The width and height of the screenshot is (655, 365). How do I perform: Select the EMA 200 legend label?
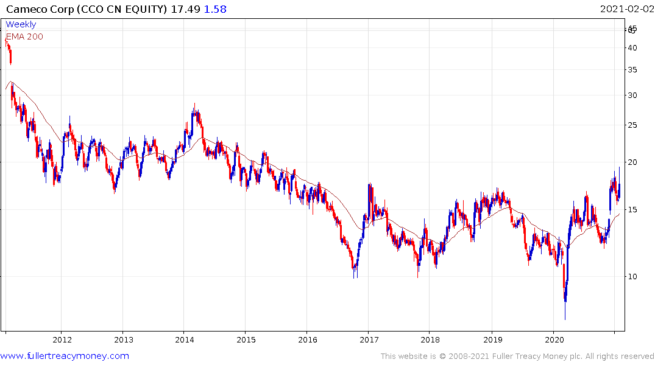point(24,36)
